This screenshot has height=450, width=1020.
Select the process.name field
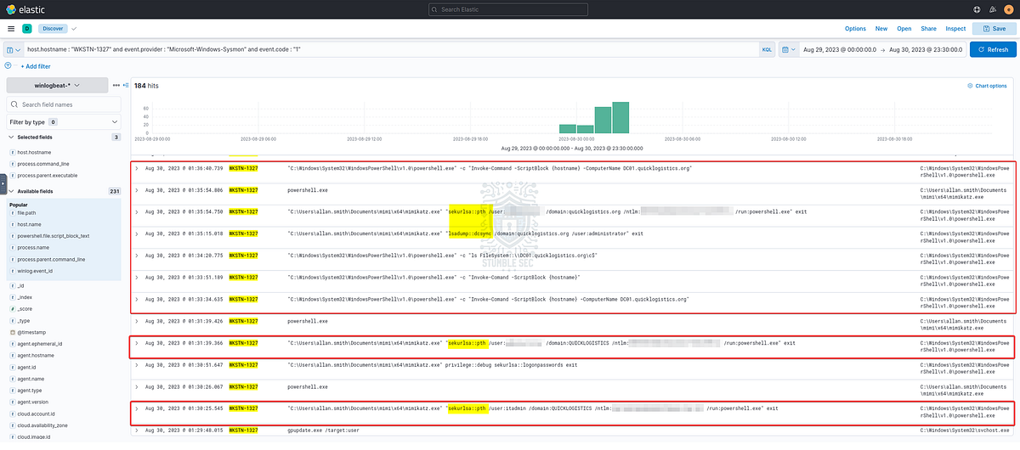point(35,246)
